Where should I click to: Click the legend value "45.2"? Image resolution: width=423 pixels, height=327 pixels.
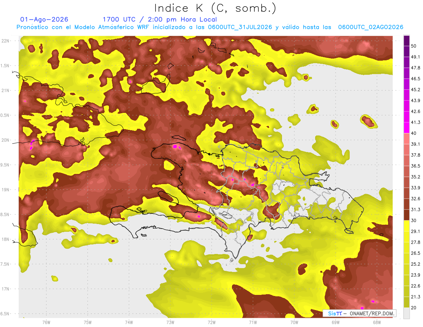416,90
